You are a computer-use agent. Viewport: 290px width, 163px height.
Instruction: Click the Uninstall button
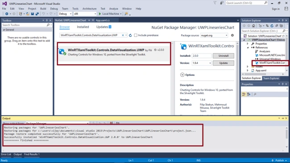pyautogui.click(x=223, y=56)
